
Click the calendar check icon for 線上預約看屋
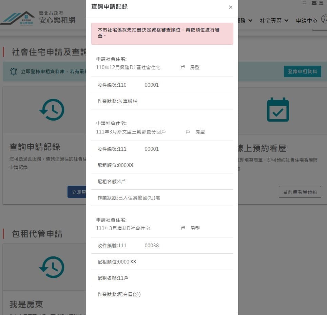click(x=278, y=109)
